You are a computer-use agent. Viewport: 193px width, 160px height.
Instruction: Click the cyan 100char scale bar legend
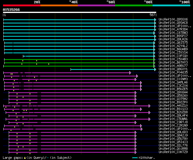(x=135, y=158)
